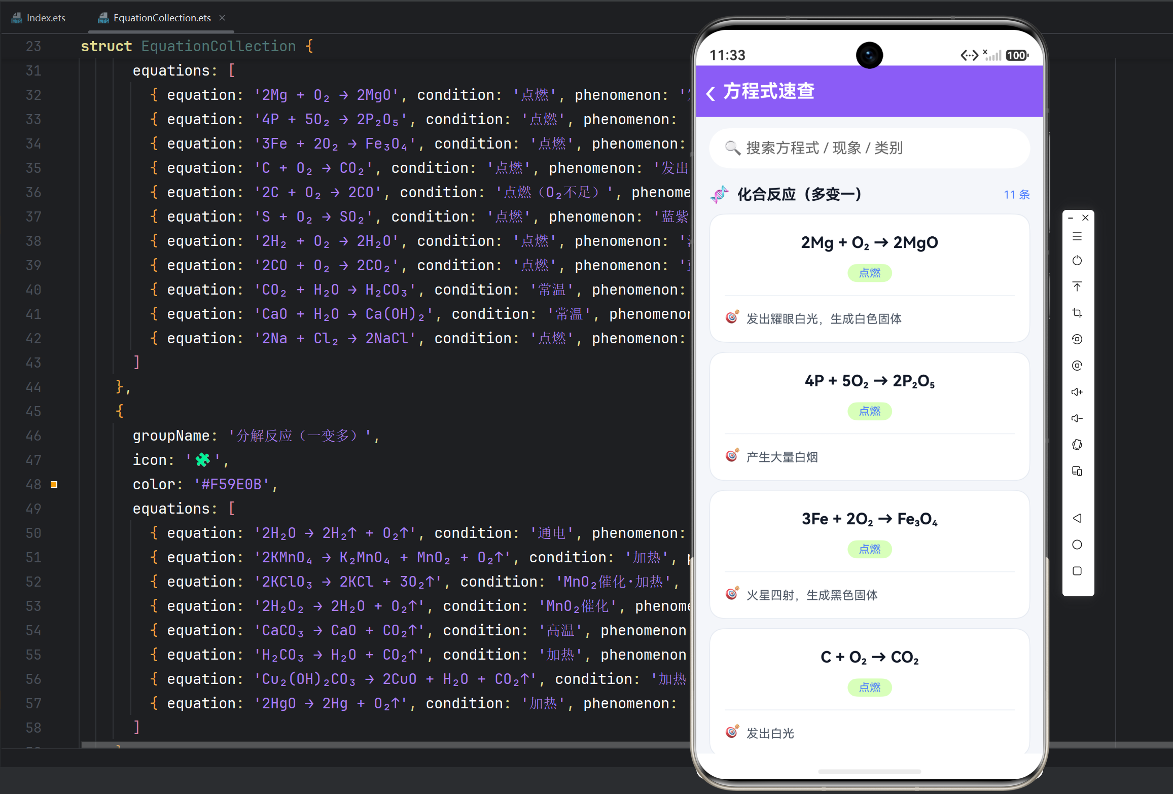Screen dimensions: 1173x794
Task: Tap the 点燃 tag under C + O₂ → CO₂
Action: tap(869, 688)
